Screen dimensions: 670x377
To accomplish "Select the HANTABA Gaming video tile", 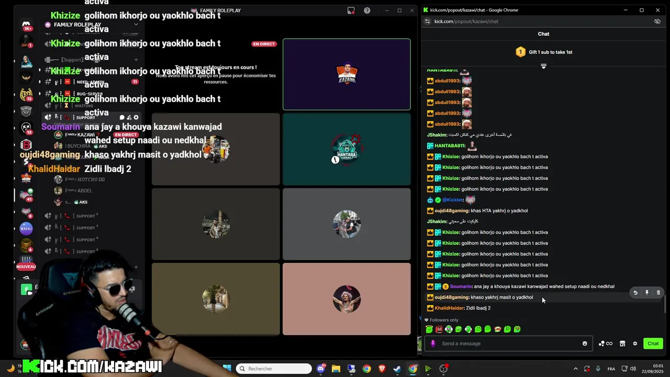I will coord(347,149).
